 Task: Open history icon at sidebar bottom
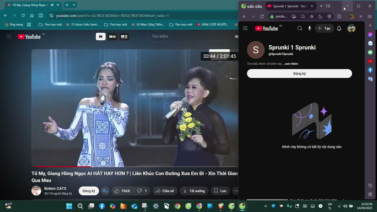tap(370, 185)
